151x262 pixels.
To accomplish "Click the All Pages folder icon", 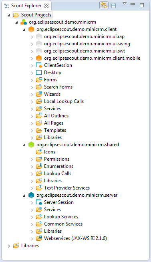I will pos(39,123).
